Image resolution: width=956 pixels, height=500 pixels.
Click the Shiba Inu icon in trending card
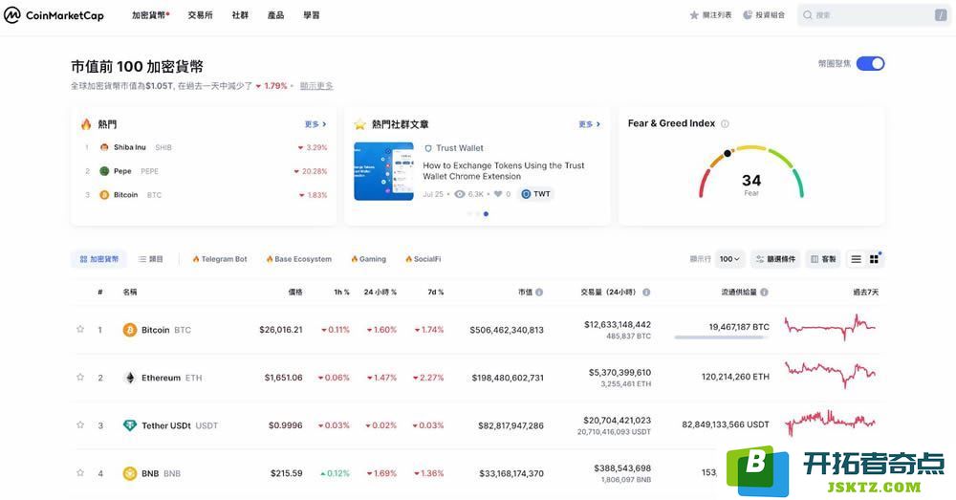(104, 147)
